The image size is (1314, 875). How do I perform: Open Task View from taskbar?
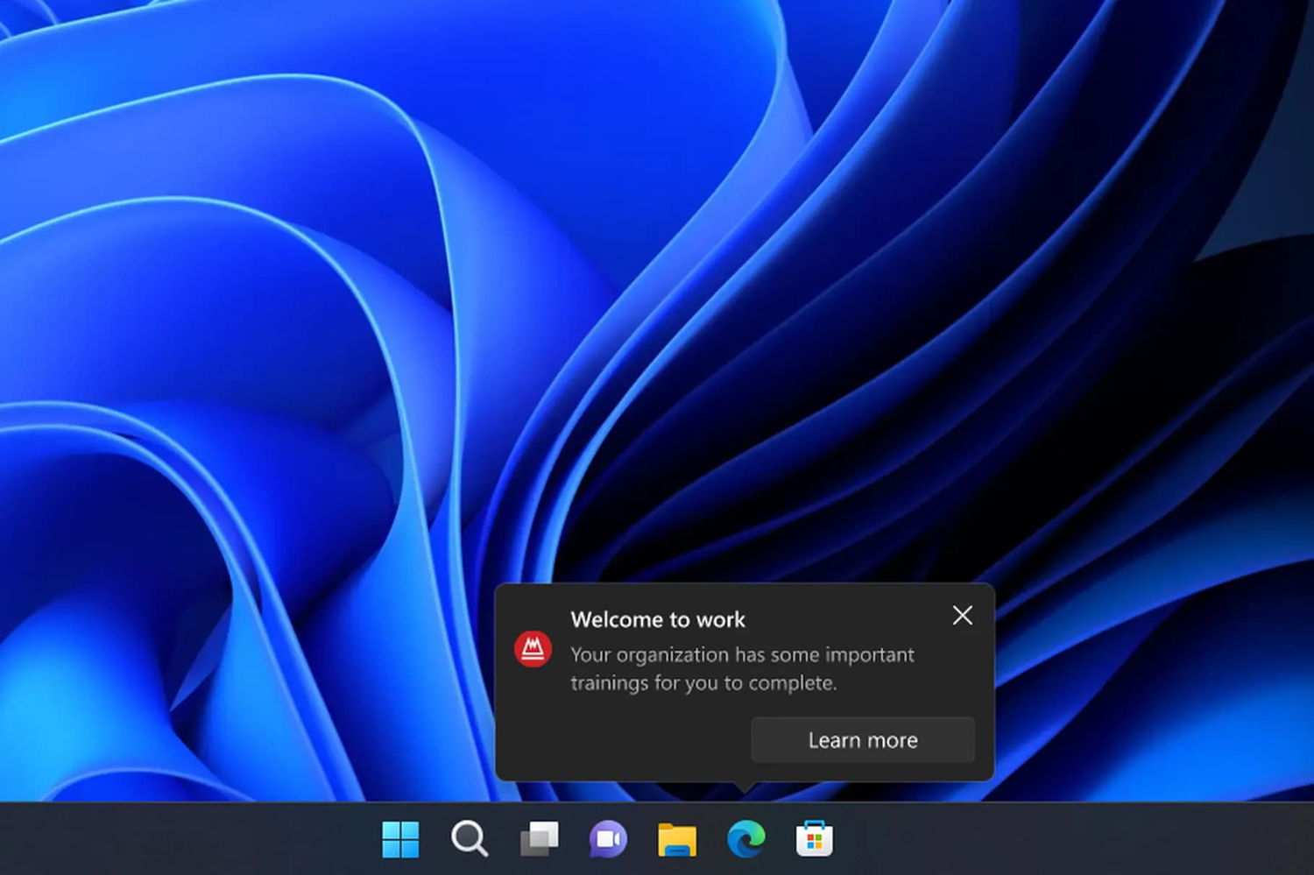point(539,839)
